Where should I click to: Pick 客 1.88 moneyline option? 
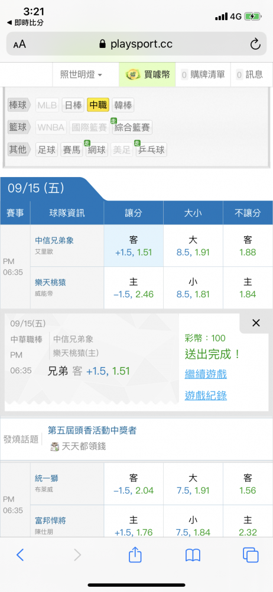pos(248,246)
